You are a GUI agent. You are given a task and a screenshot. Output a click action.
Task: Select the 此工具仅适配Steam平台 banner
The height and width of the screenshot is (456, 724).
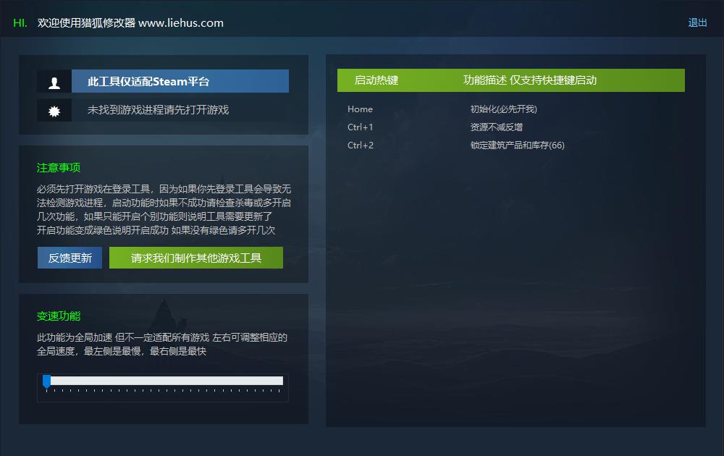180,81
